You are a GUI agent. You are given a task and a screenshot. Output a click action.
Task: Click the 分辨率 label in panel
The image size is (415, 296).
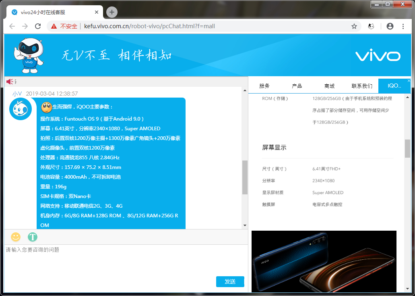pos(268,181)
